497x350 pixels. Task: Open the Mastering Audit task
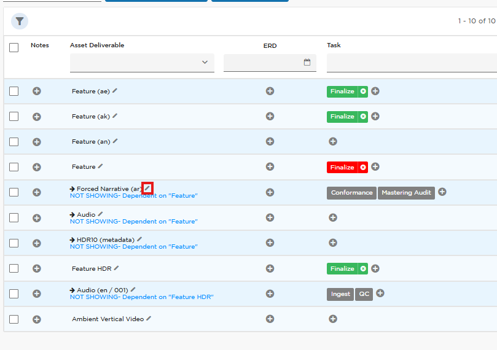pyautogui.click(x=406, y=193)
